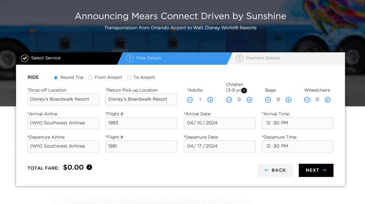Image resolution: width=365 pixels, height=204 pixels.
Task: Choose the To Airport ride option
Action: click(129, 77)
